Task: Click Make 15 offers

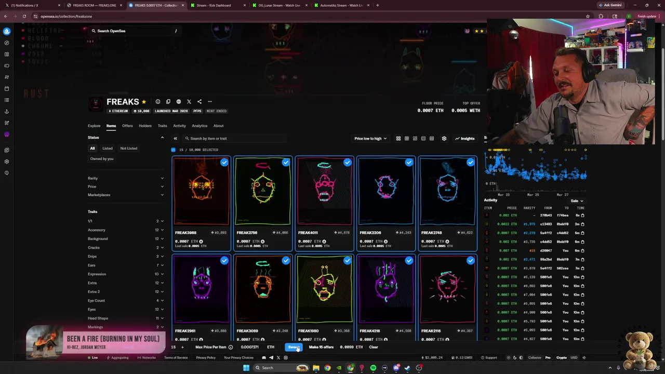Action: [x=321, y=347]
